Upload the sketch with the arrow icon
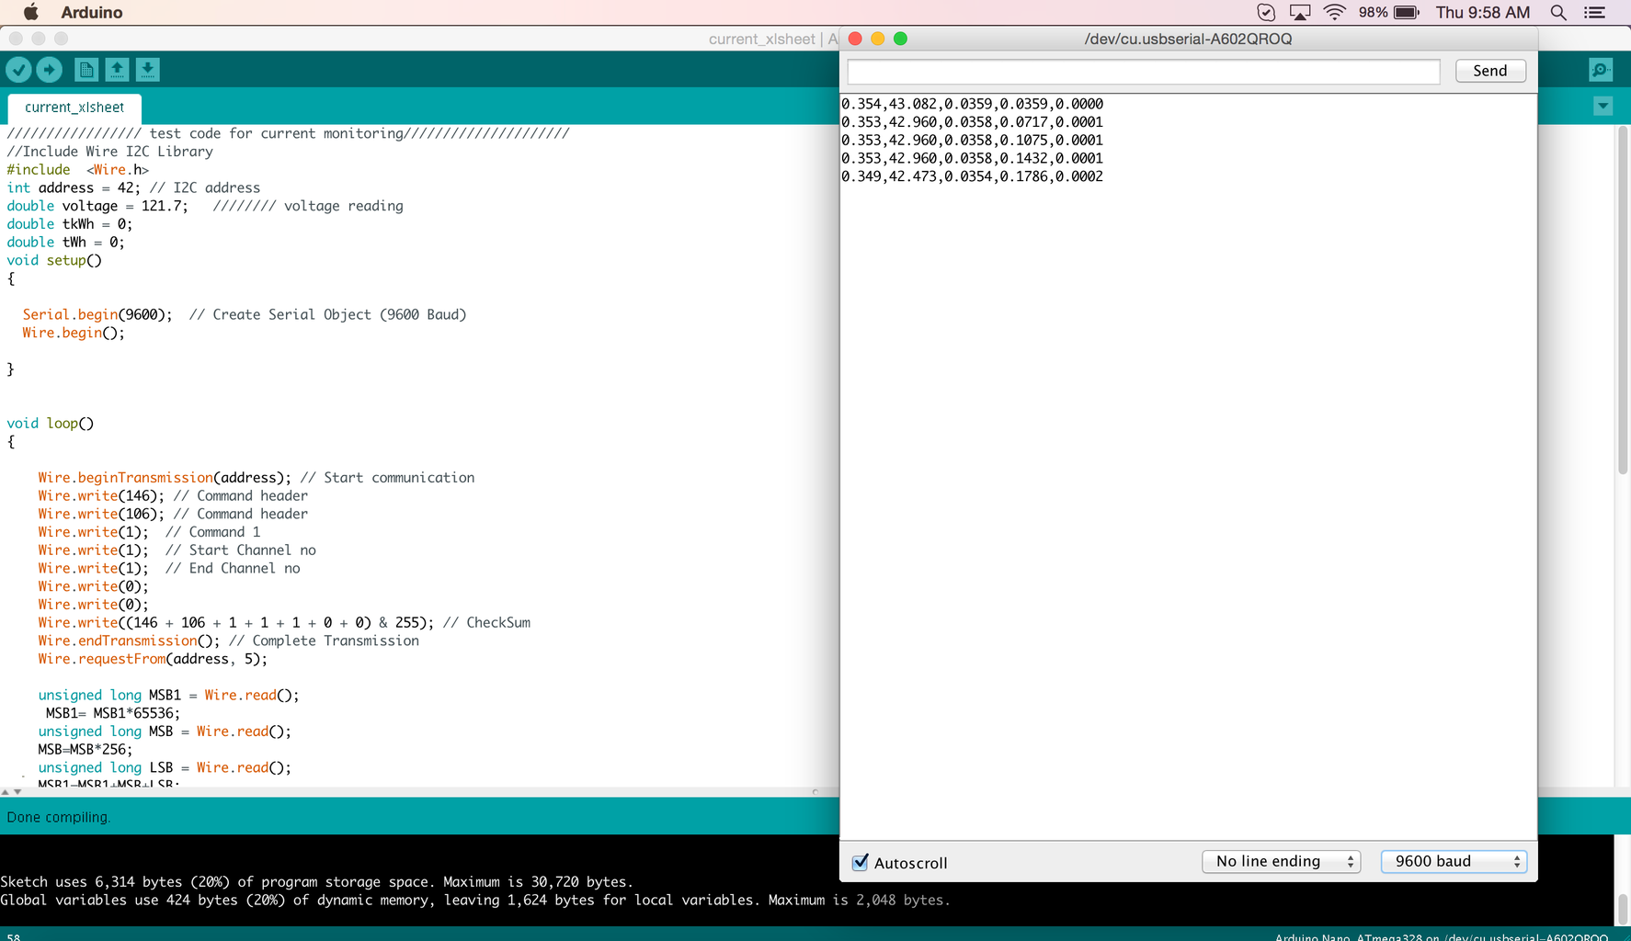 pos(50,70)
